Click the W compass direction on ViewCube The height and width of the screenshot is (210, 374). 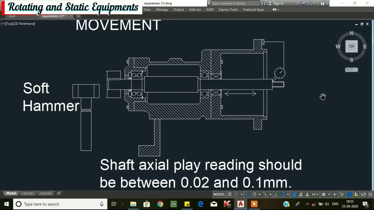pyautogui.click(x=338, y=46)
